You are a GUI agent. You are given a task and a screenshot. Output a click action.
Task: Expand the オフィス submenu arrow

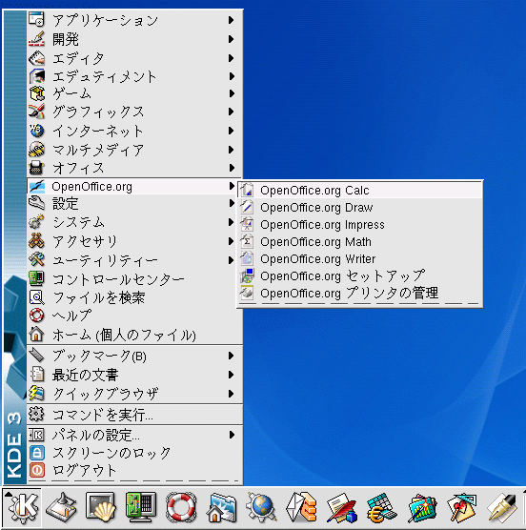pos(231,168)
